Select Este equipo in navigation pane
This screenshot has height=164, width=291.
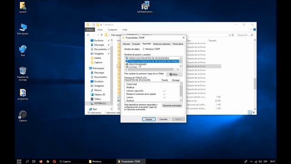click(x=98, y=68)
